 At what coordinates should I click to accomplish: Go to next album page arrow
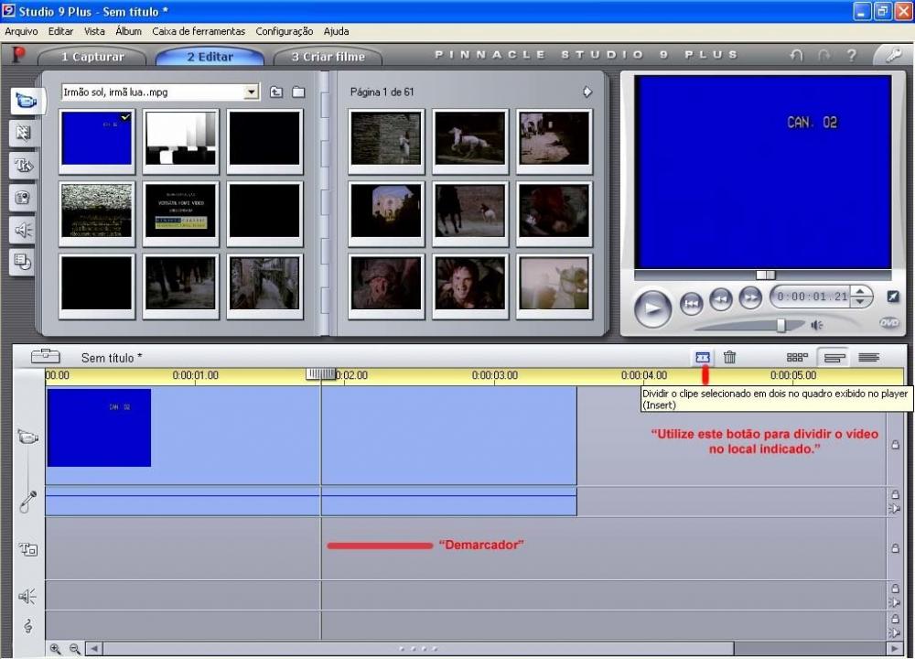[x=587, y=92]
